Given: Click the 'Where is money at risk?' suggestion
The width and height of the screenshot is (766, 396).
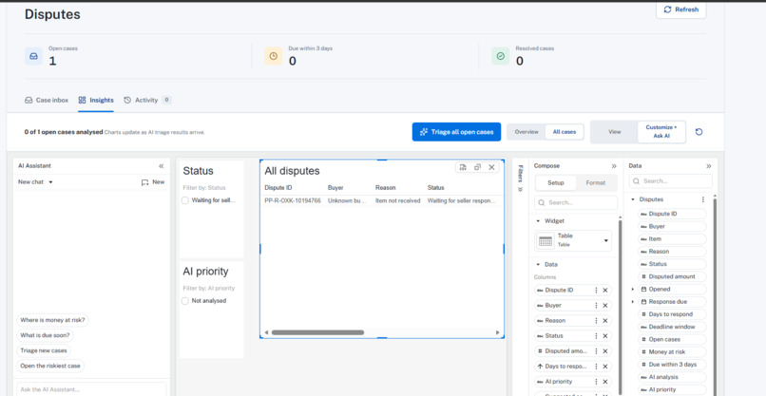Looking at the screenshot, I should pyautogui.click(x=53, y=320).
